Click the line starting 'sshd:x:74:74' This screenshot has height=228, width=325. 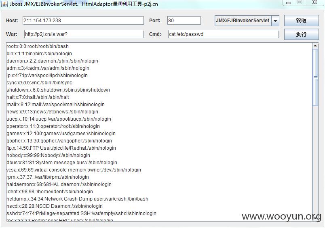tap(82, 213)
